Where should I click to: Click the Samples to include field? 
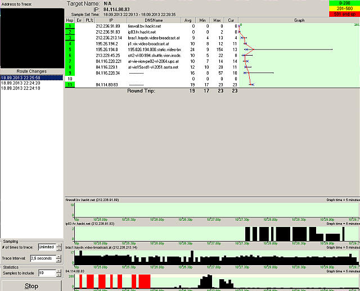tap(46, 273)
